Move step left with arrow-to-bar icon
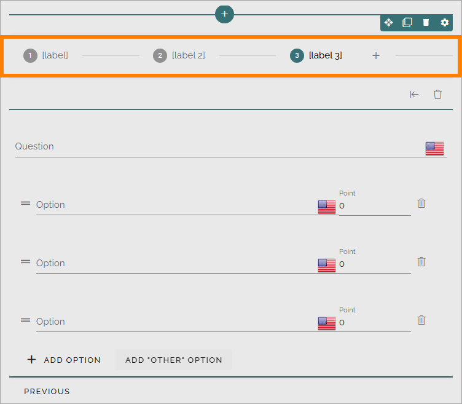Image resolution: width=462 pixels, height=404 pixels. (414, 94)
